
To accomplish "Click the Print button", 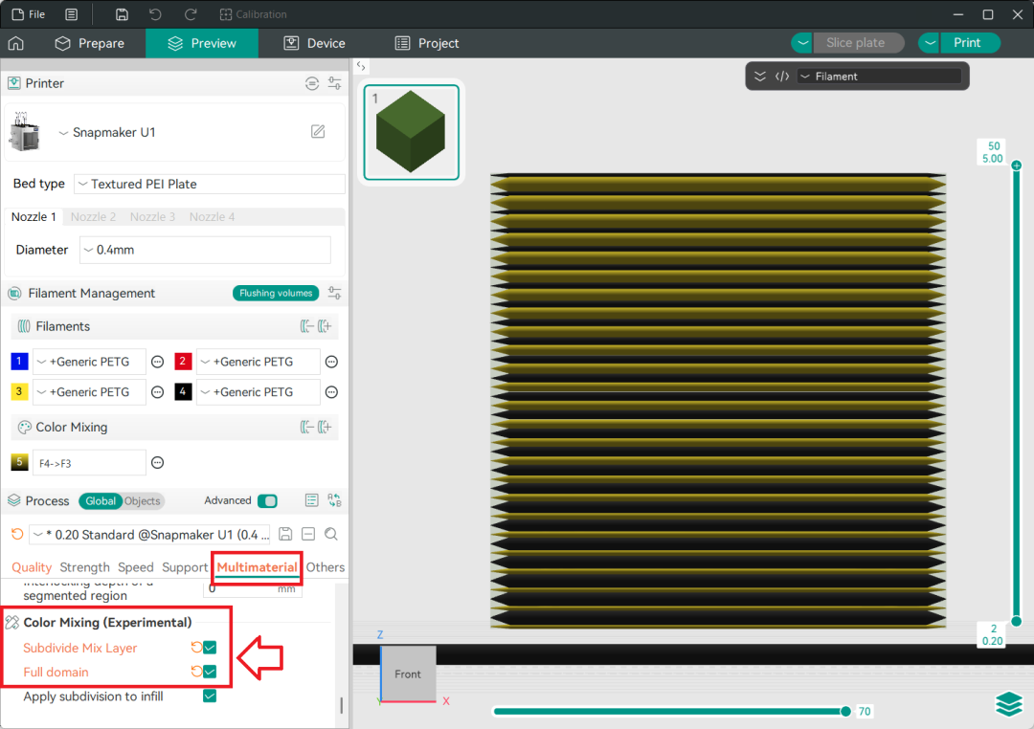I will coord(970,43).
